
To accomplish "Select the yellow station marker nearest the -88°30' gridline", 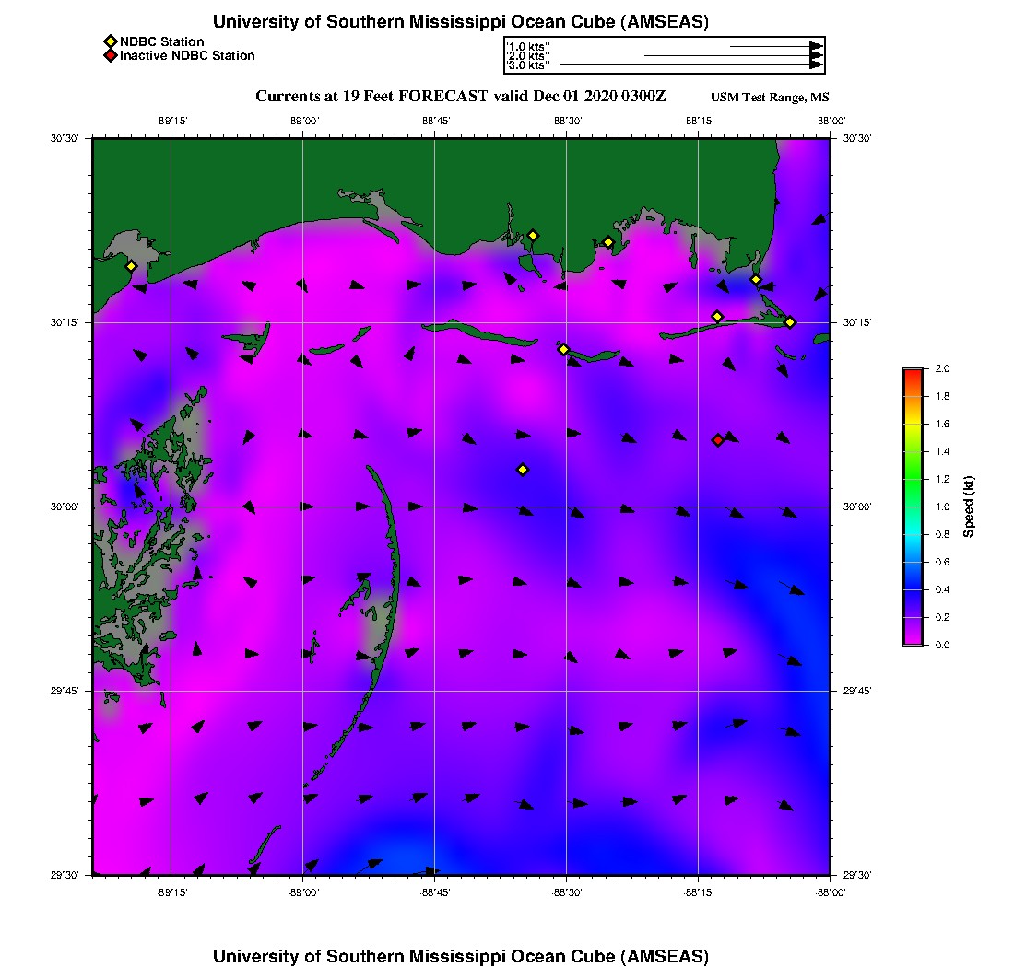I will [563, 349].
